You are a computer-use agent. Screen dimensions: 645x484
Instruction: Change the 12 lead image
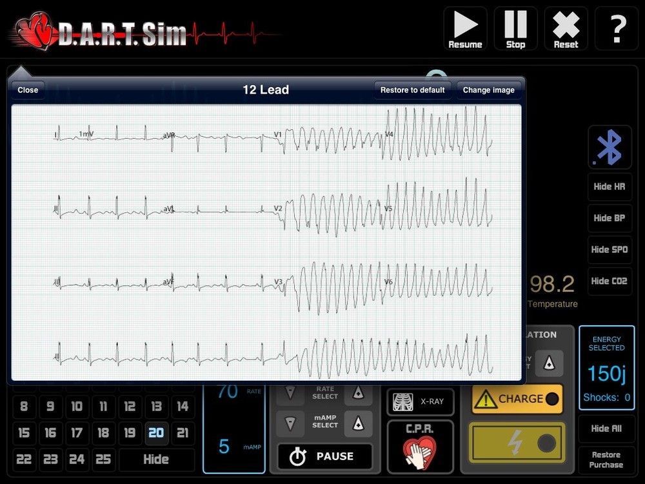(x=489, y=90)
